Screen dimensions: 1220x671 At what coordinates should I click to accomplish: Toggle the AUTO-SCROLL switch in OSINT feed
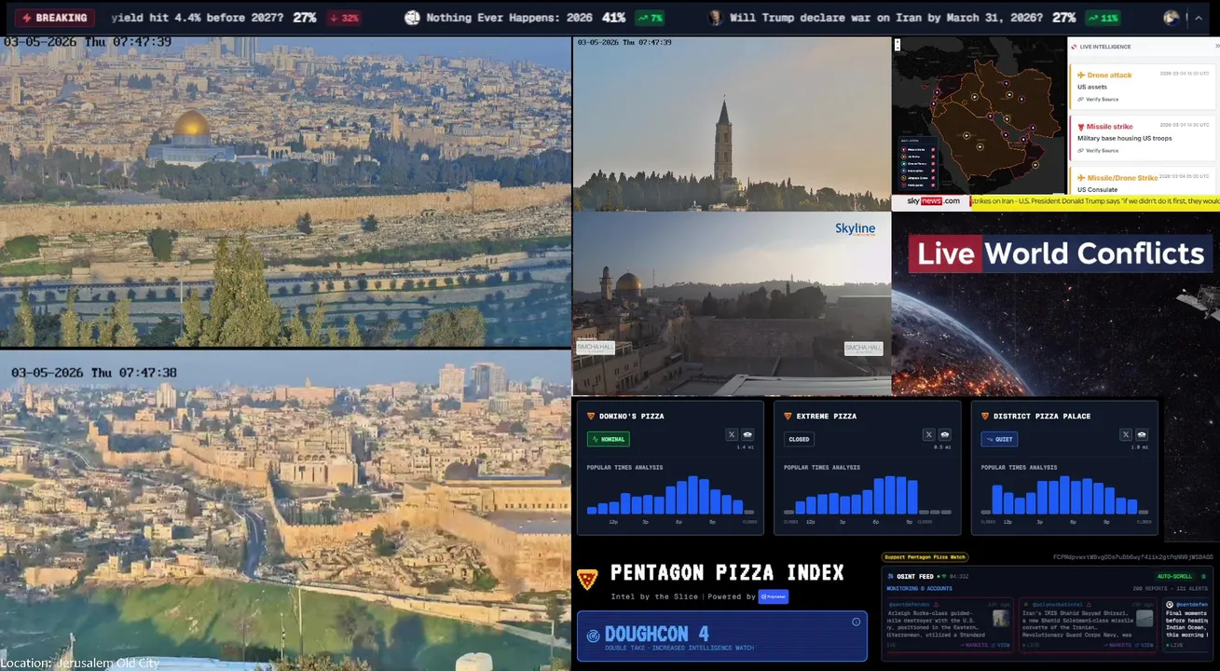pos(1174,576)
